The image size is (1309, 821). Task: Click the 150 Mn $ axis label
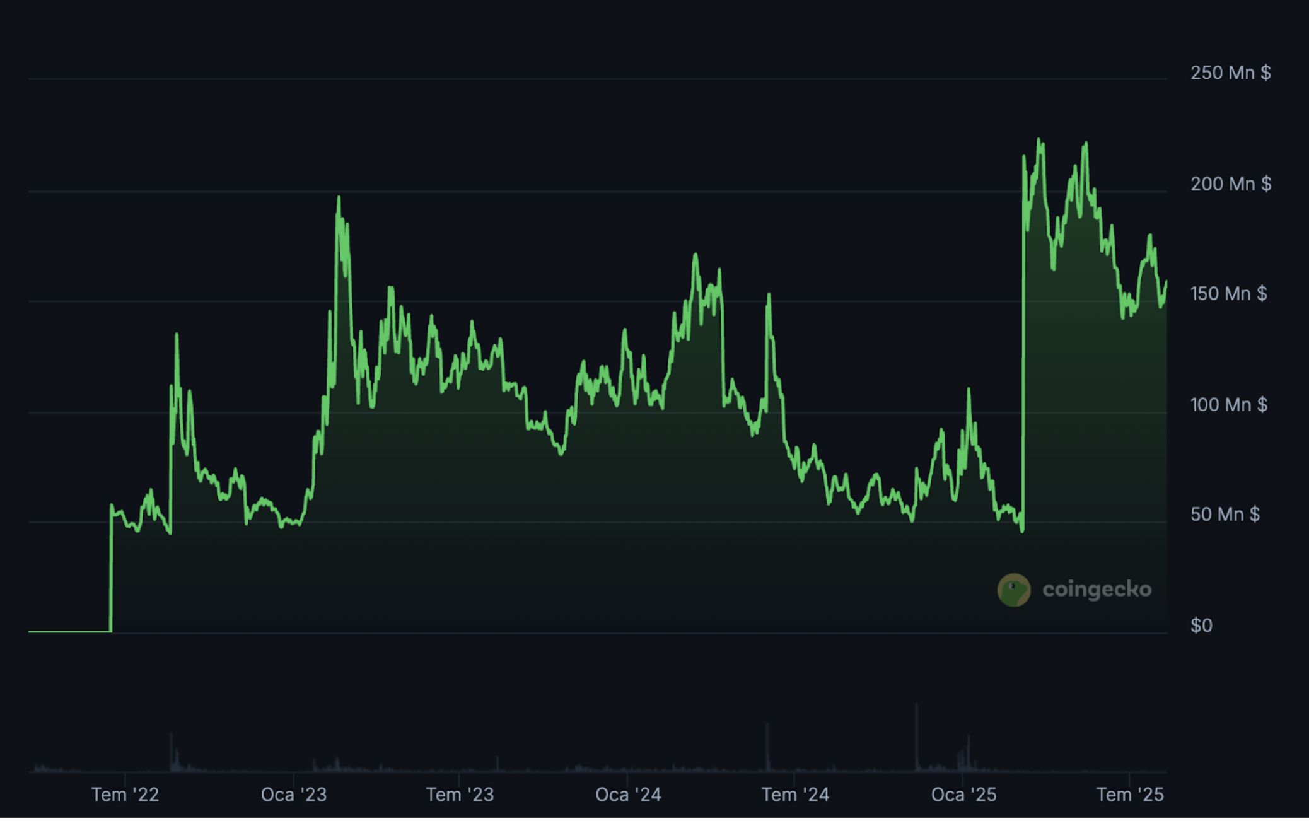pos(1228,294)
